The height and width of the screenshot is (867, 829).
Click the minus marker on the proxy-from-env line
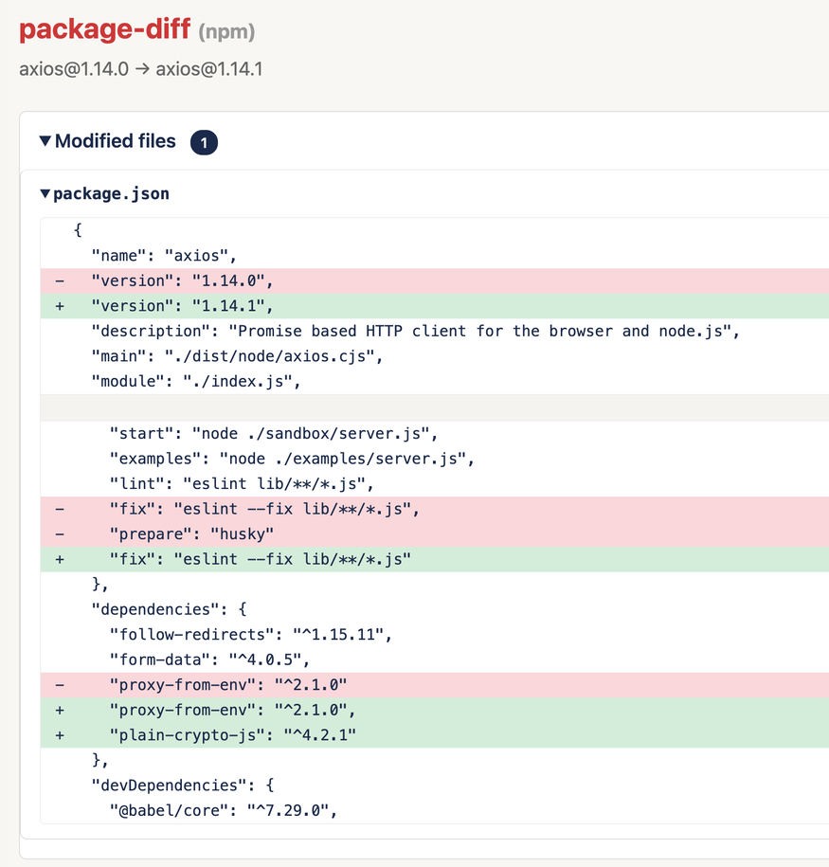point(59,684)
